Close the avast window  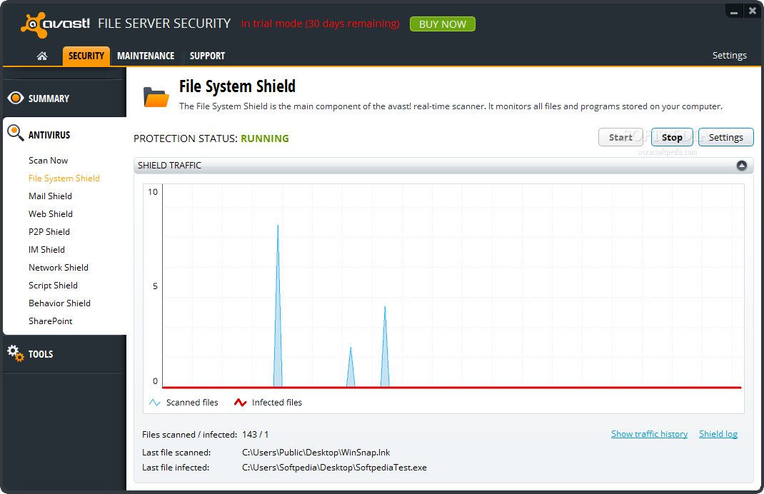753,11
